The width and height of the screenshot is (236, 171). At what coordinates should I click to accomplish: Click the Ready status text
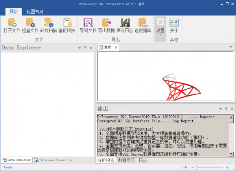tap(8, 167)
